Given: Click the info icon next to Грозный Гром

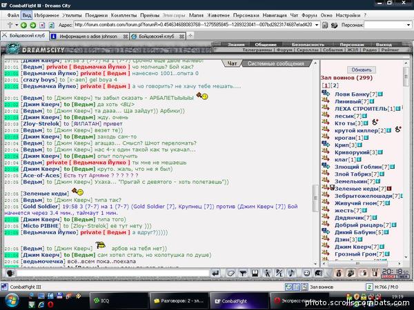Looking at the screenshot, I should pyautogui.click(x=387, y=254).
